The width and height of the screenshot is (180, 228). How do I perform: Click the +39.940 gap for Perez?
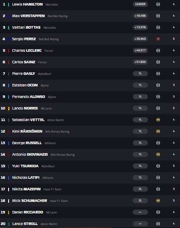click(140, 39)
